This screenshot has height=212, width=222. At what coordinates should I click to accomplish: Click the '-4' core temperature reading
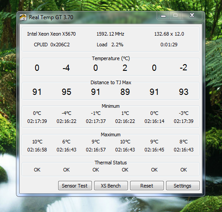click(x=66, y=68)
